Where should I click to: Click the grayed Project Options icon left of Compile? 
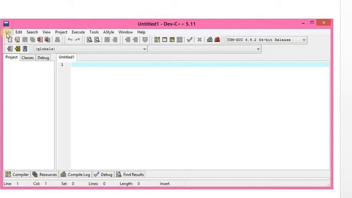coord(145,40)
